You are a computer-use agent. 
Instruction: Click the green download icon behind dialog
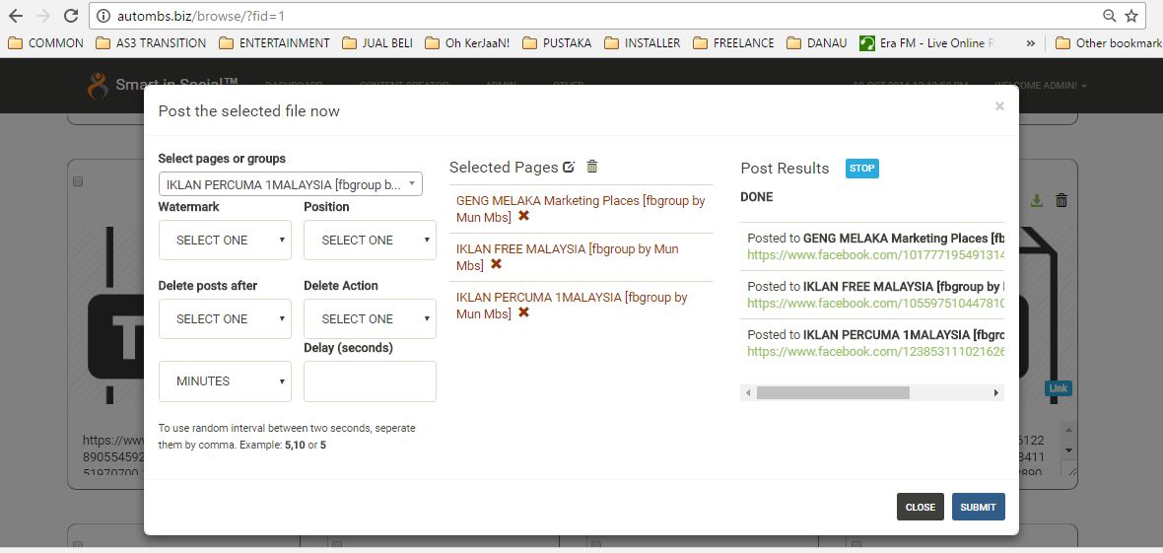pyautogui.click(x=1037, y=200)
